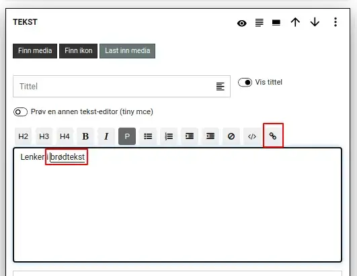Viewport: 357px width, 276px height.
Task: Toggle bold formatting with B button
Action: 85,136
